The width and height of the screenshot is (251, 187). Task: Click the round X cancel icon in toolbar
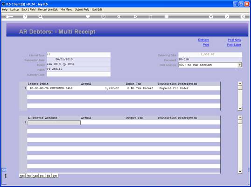243,16
